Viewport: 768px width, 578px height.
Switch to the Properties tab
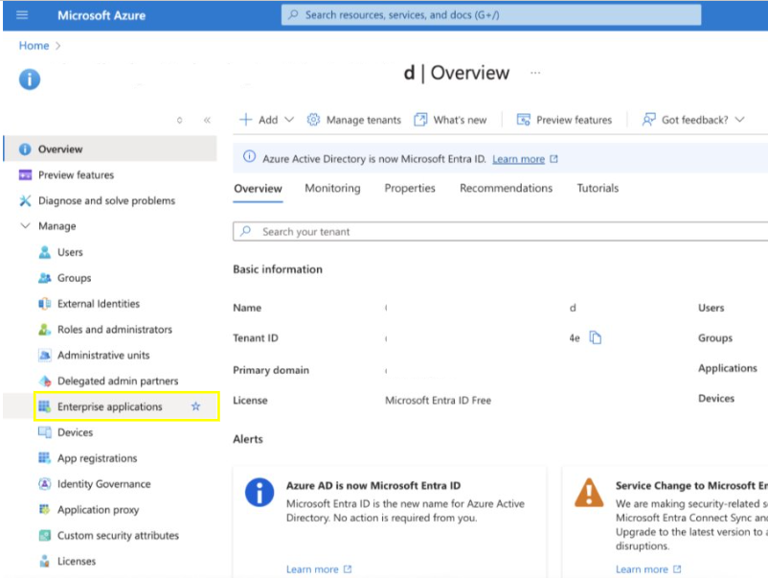point(410,188)
